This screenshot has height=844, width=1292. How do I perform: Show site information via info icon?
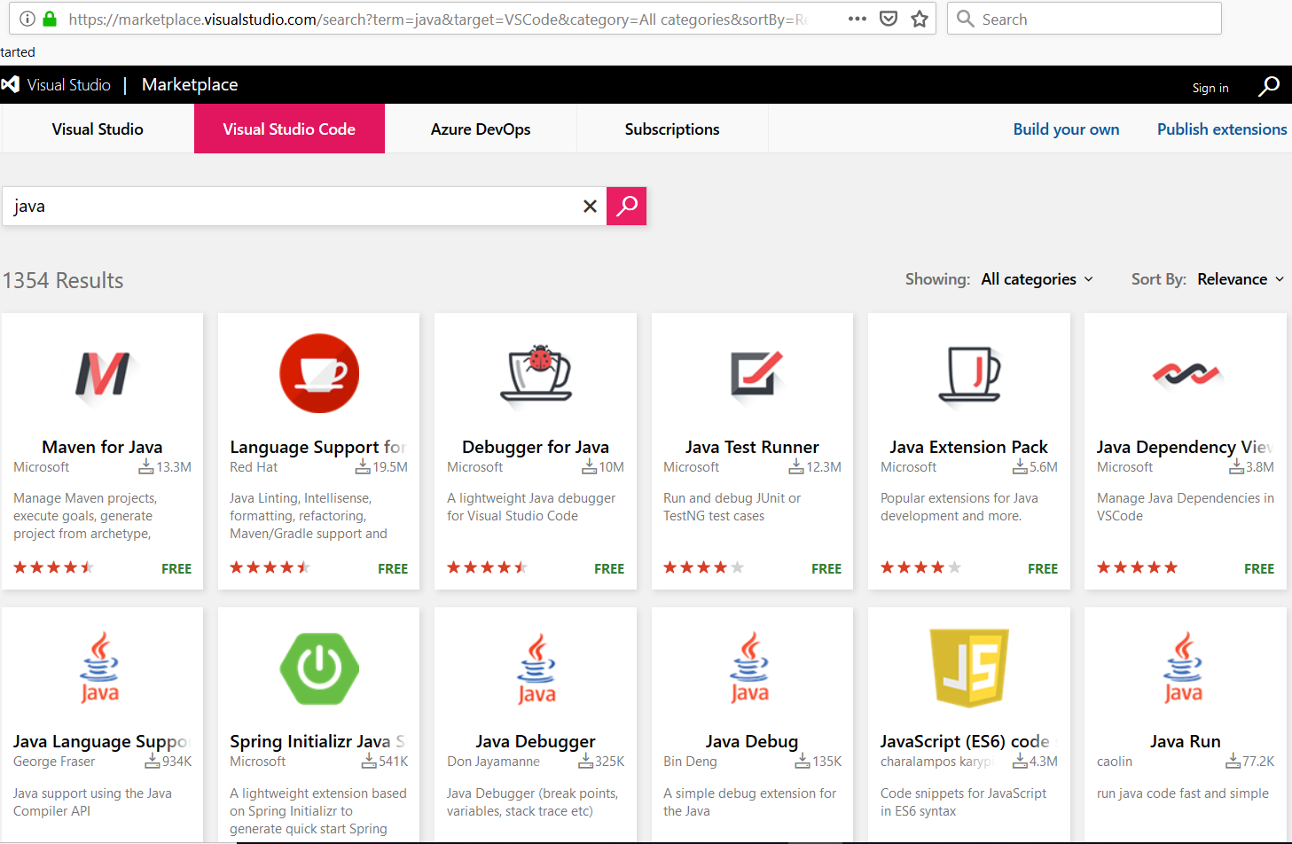(x=27, y=19)
